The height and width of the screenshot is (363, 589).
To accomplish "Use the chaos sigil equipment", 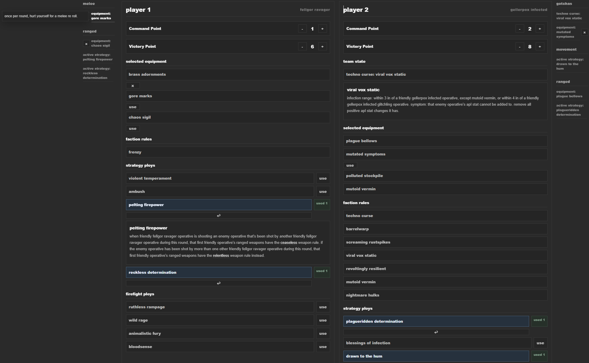I will pyautogui.click(x=133, y=128).
